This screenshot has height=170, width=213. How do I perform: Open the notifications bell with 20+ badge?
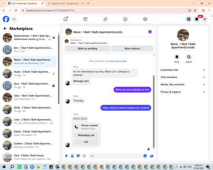point(197,19)
